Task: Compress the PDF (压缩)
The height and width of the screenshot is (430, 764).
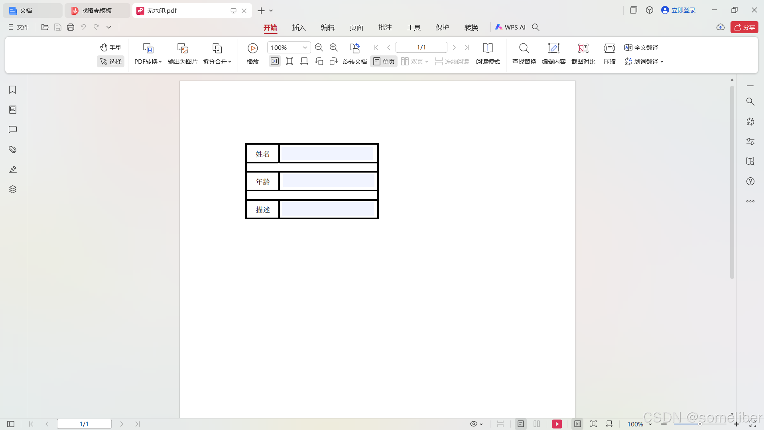Action: click(609, 54)
